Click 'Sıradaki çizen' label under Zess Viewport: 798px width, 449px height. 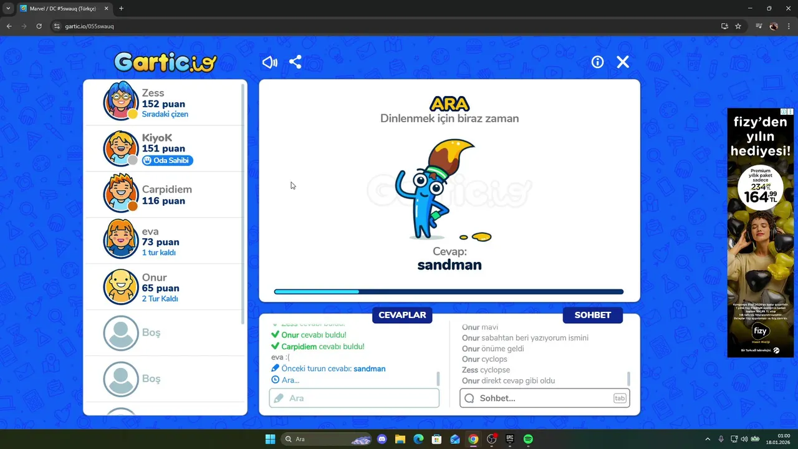point(165,114)
